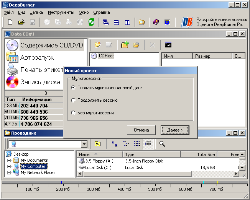
Task: Expand My Documents tree node
Action: click(9, 160)
